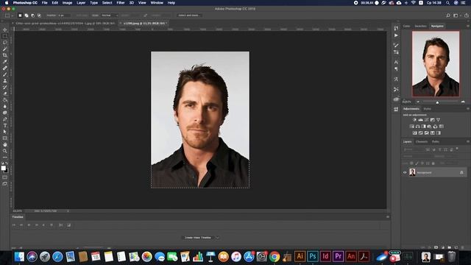Click Add to Selection mode icon

tap(26, 15)
